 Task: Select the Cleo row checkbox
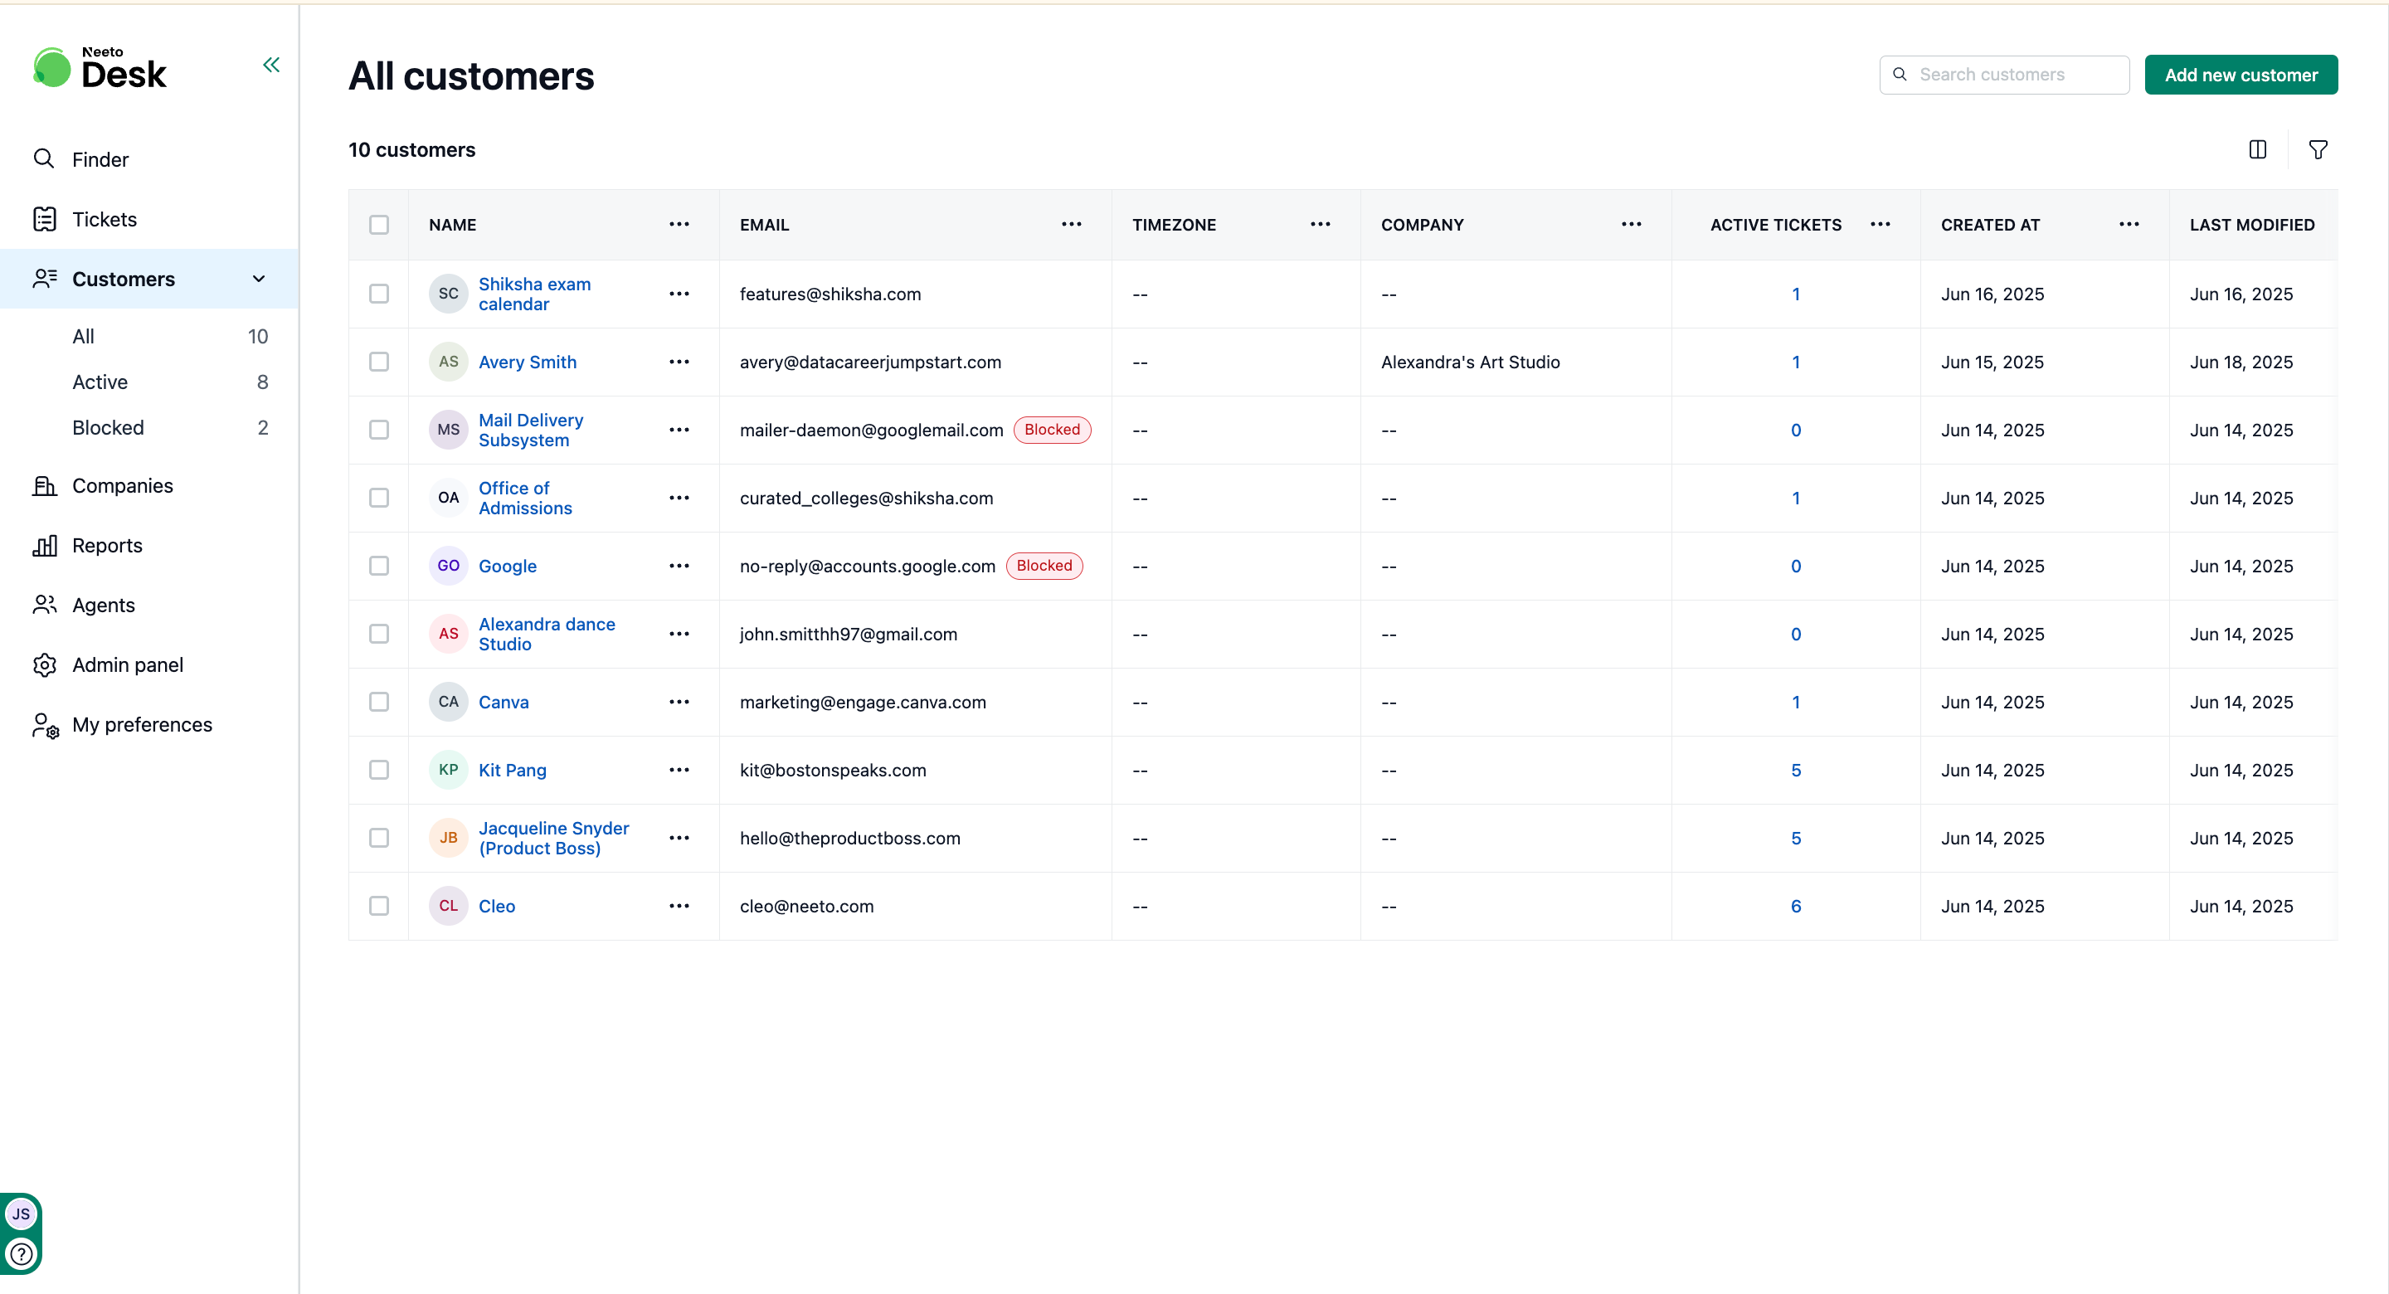(378, 907)
